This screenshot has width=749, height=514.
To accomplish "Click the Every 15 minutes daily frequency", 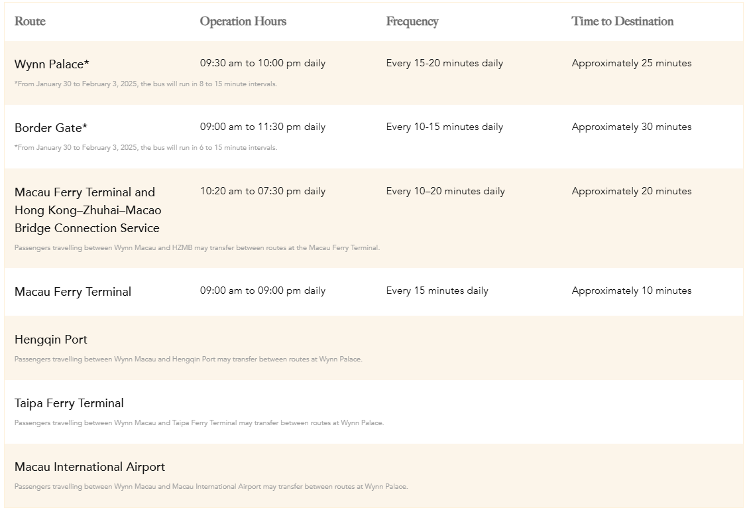I will click(x=437, y=290).
